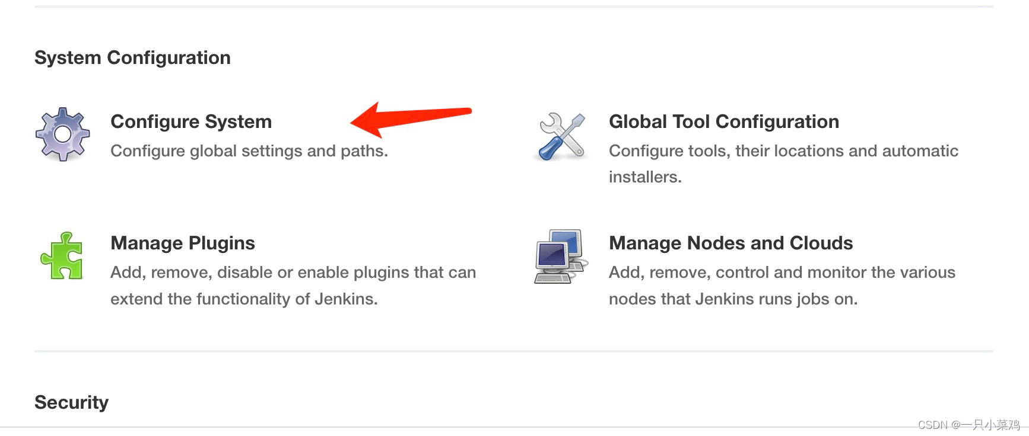The width and height of the screenshot is (1029, 436).
Task: Click the System Configuration section heading
Action: [132, 57]
